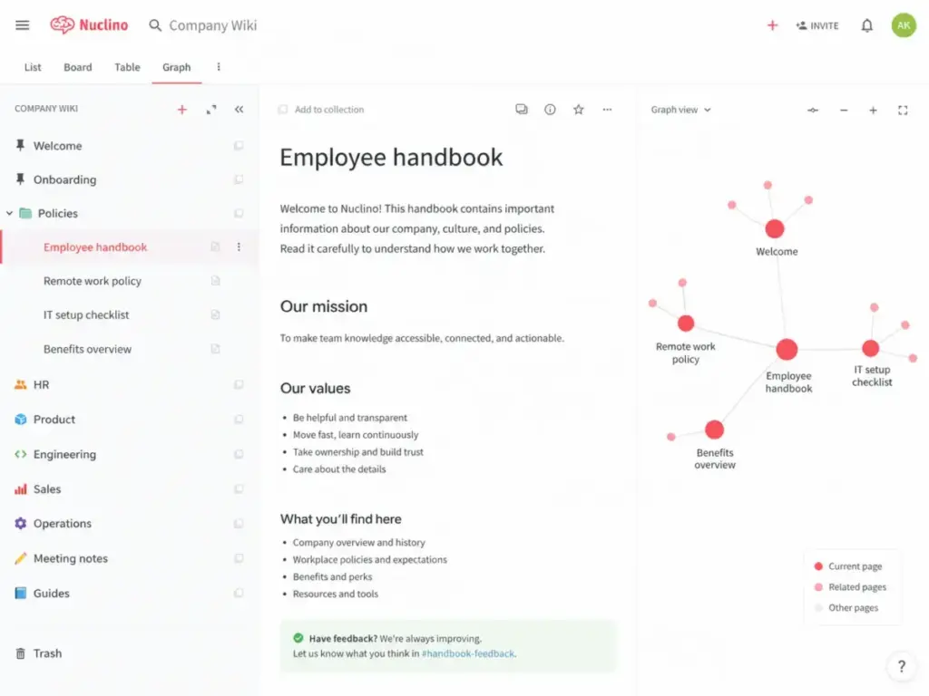929x696 pixels.
Task: Click the INVITE button
Action: click(x=817, y=25)
